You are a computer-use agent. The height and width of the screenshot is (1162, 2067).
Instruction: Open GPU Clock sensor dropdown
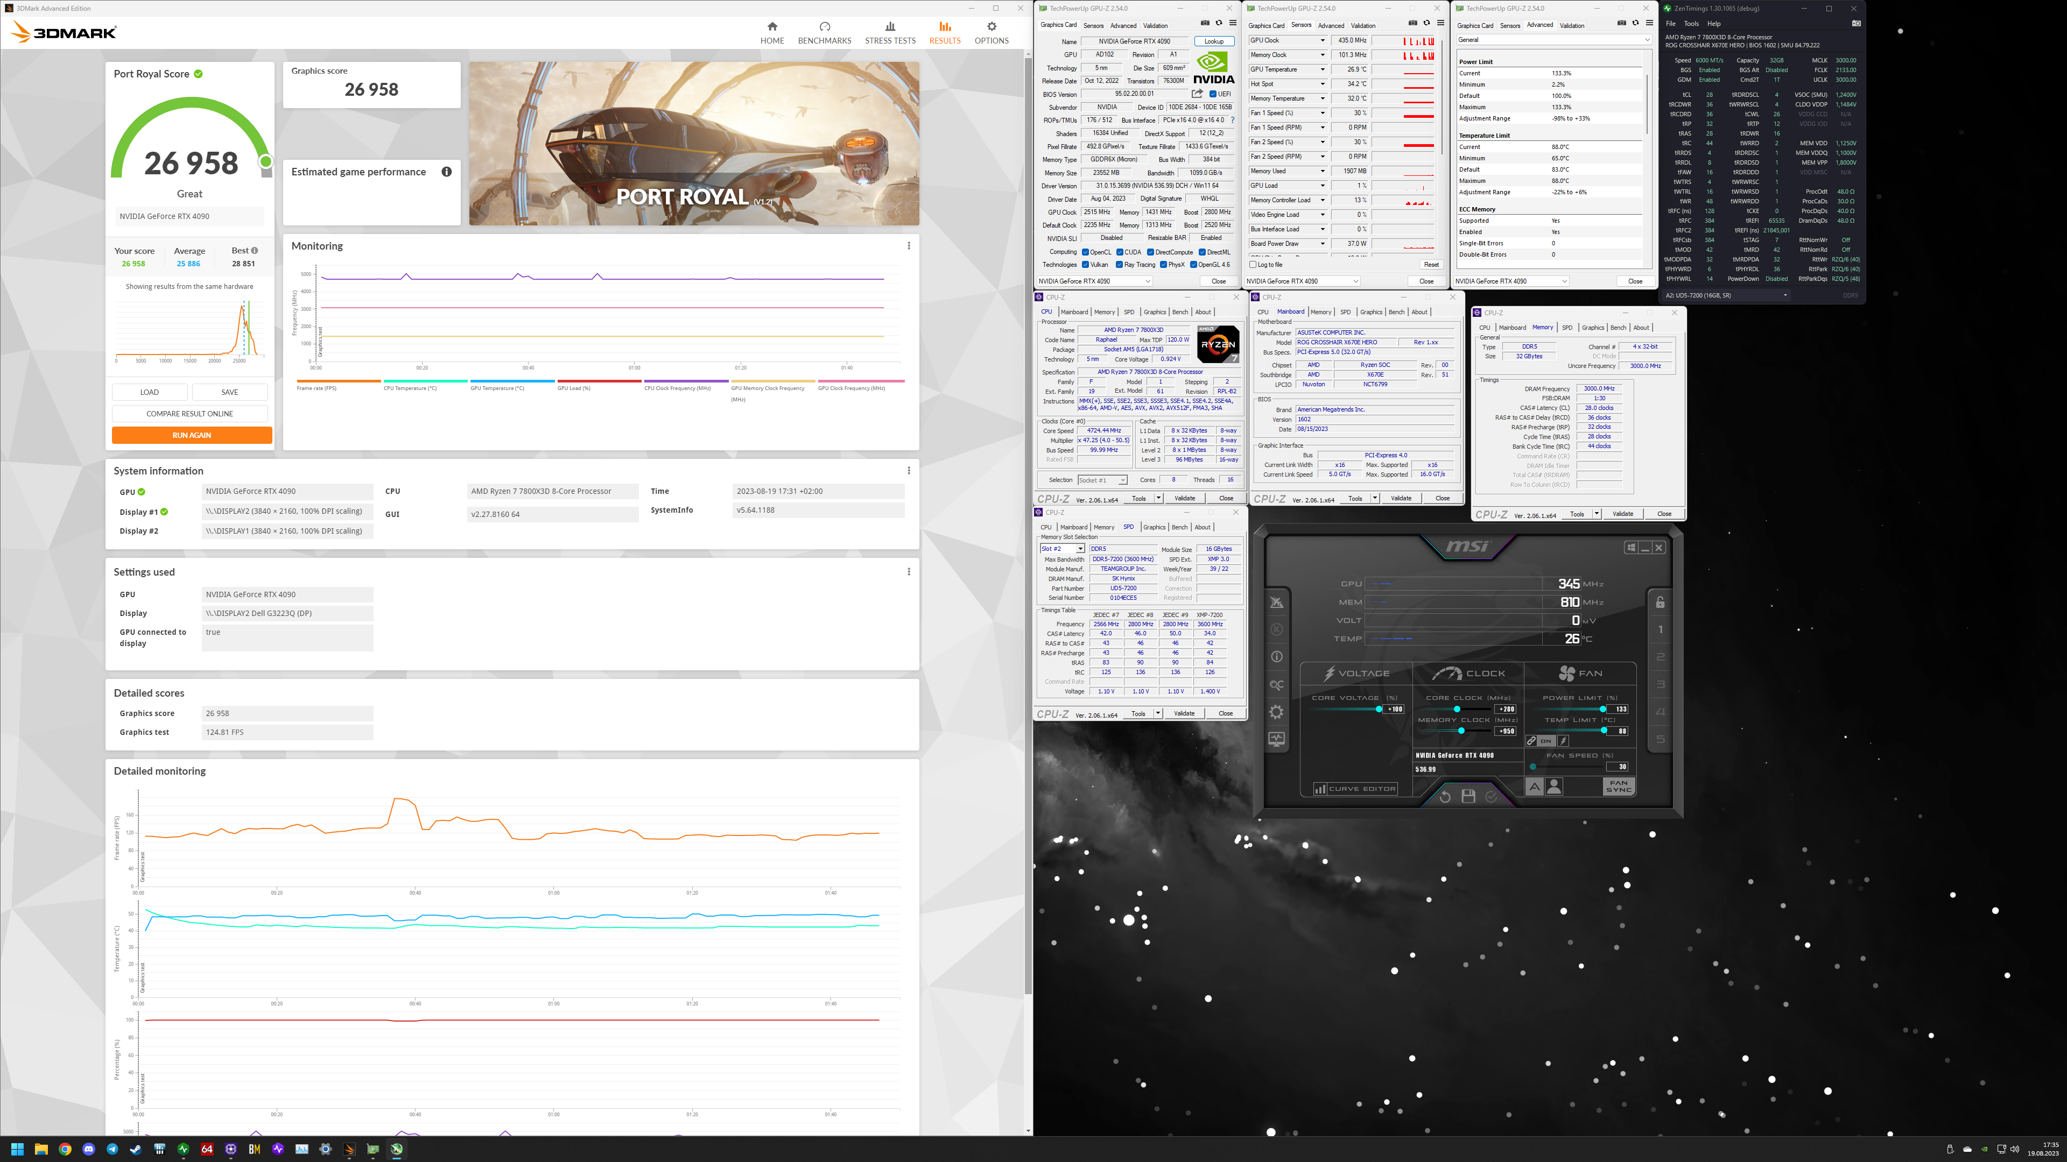[1323, 40]
